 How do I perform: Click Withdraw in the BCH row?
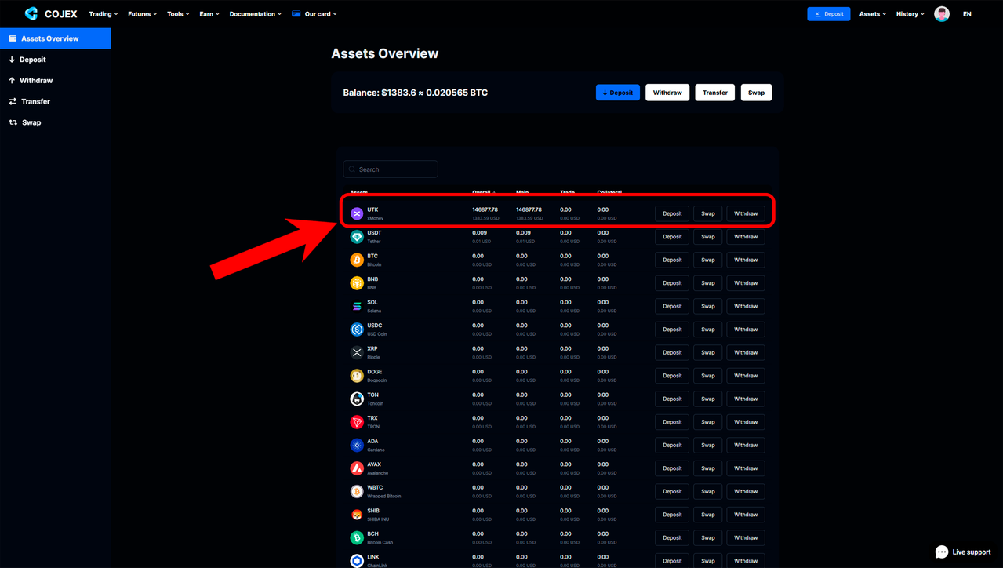point(746,537)
